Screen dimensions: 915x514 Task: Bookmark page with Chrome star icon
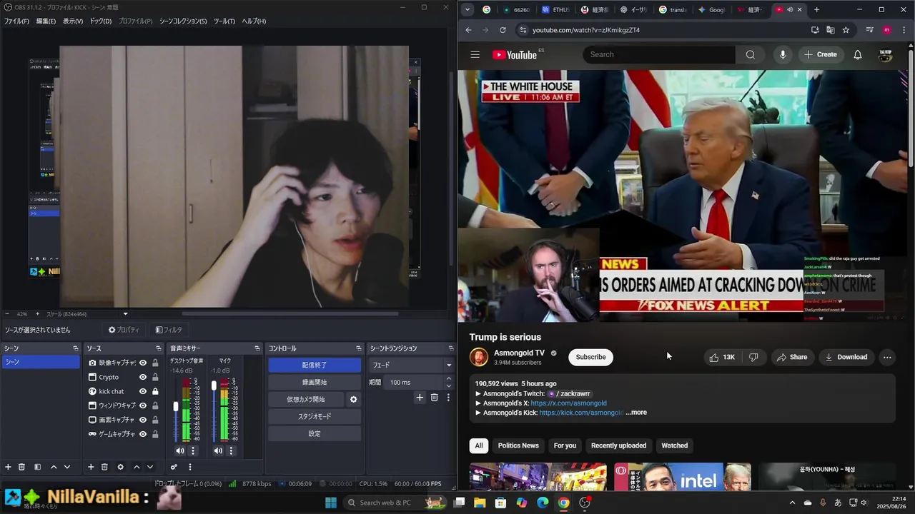click(846, 30)
